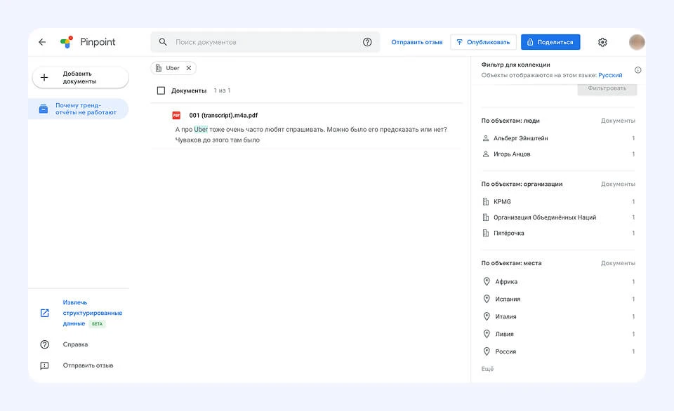674x411 pixels.
Task: Go back with the left arrow icon
Action: [42, 42]
